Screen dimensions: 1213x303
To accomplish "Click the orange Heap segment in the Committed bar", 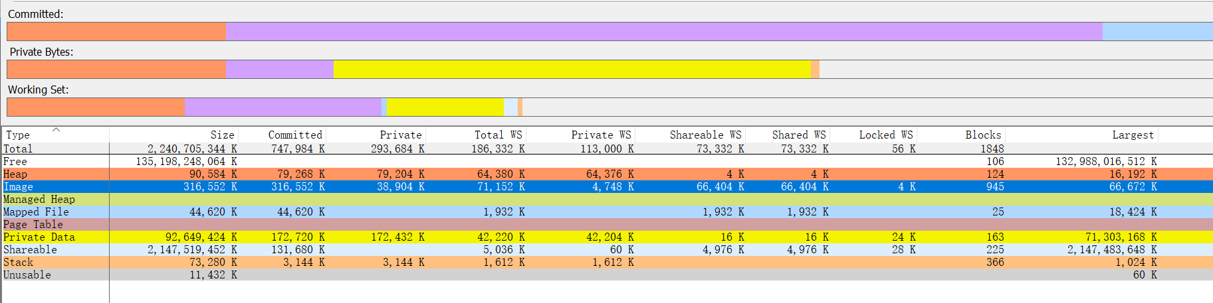I will (x=116, y=31).
